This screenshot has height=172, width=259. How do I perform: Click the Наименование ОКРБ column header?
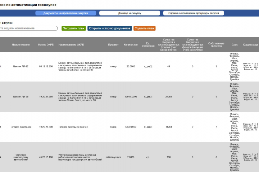(71, 44)
